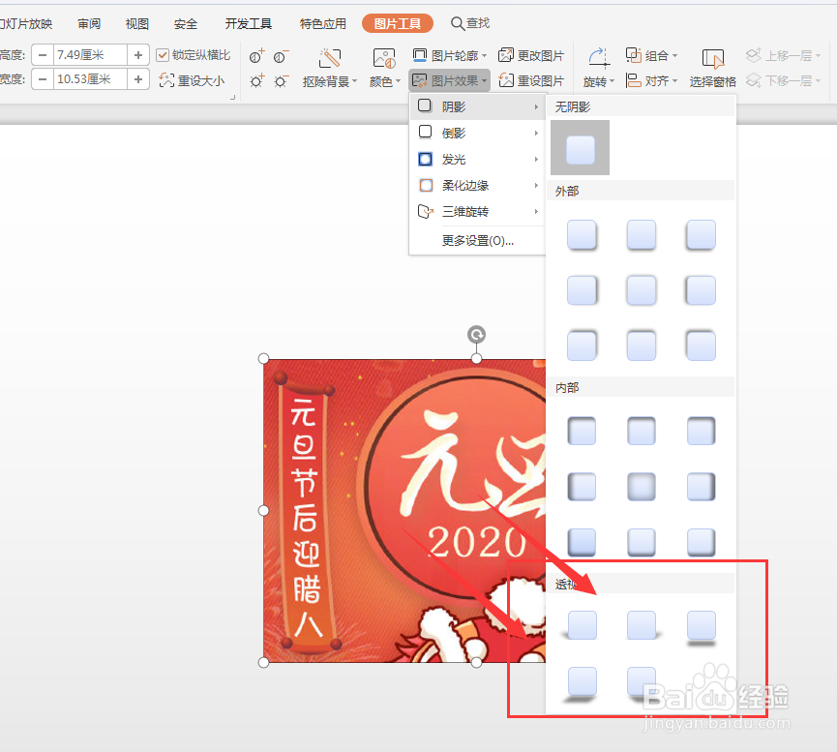Select the center outer shadow preset
Viewport: 837px width, 752px height.
coord(642,290)
